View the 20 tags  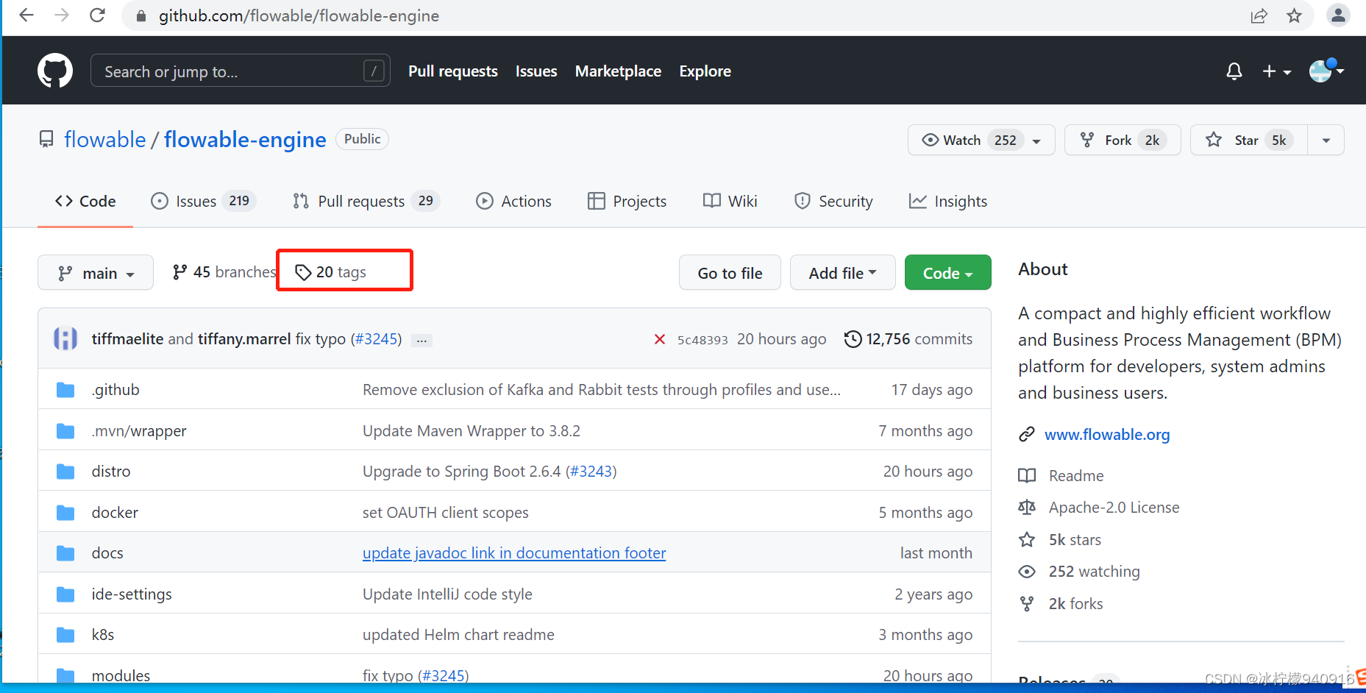pos(330,272)
